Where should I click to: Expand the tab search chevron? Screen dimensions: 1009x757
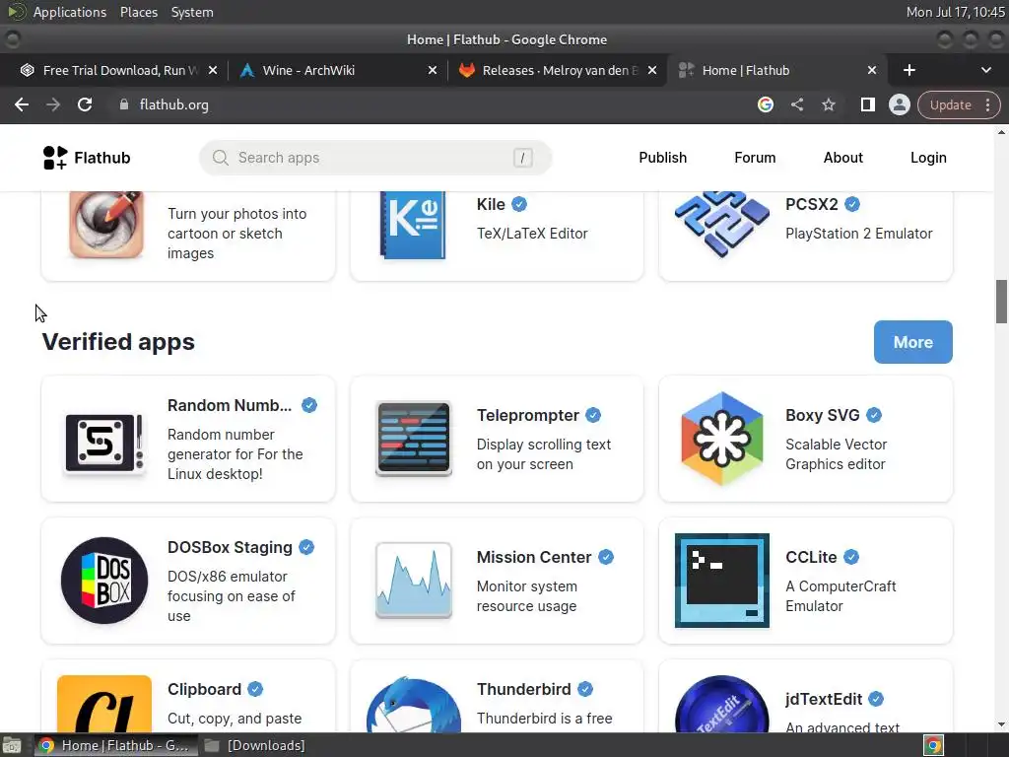[x=985, y=70]
